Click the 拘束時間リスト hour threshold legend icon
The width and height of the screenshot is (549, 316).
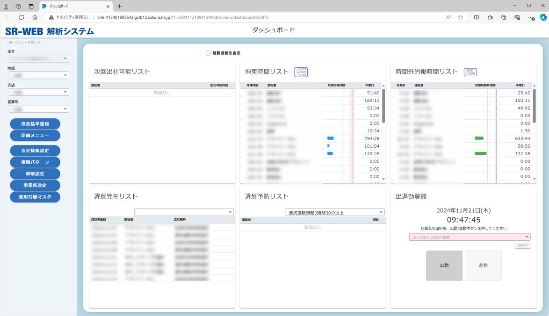pyautogui.click(x=301, y=72)
